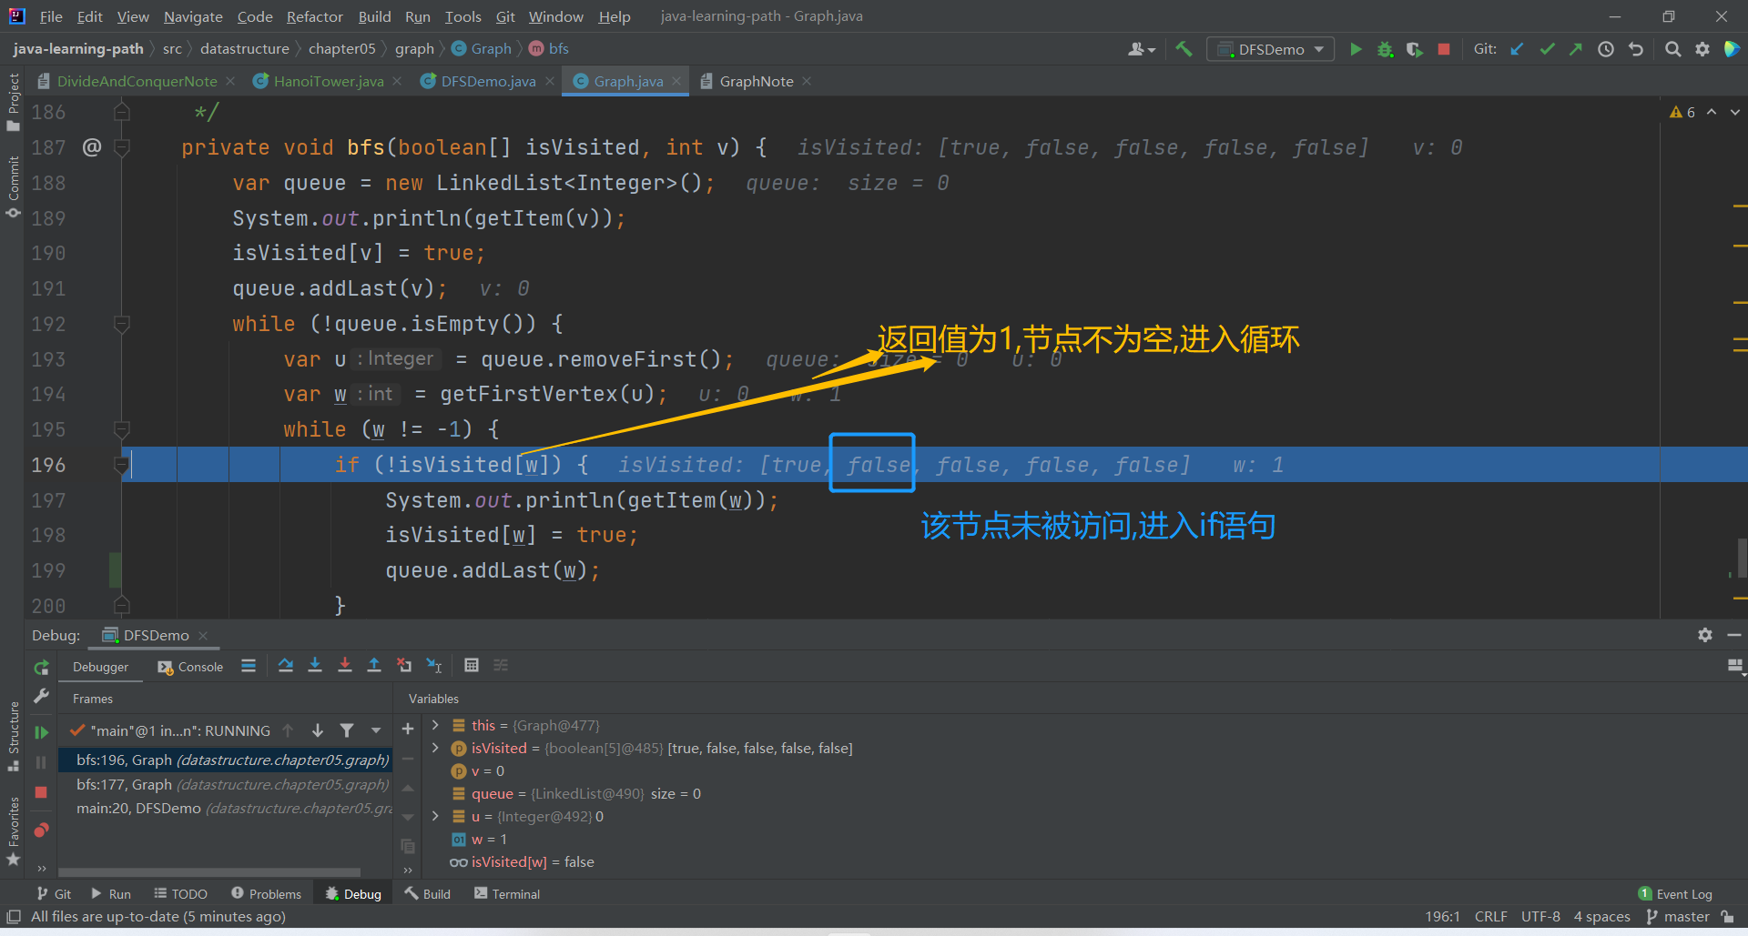
Task: Click Step Out blue up arrow
Action: (373, 666)
